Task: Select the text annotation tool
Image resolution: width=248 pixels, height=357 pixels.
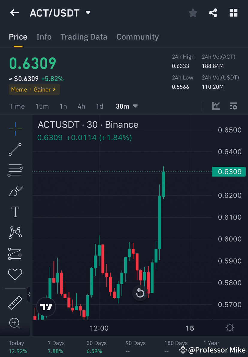Action: click(15, 212)
